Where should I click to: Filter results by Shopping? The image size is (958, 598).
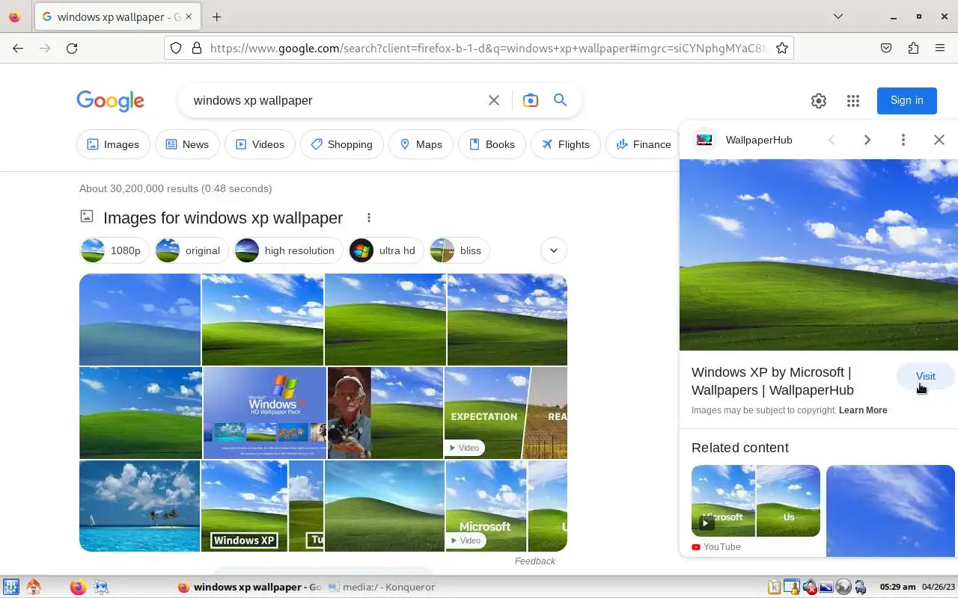tap(342, 144)
